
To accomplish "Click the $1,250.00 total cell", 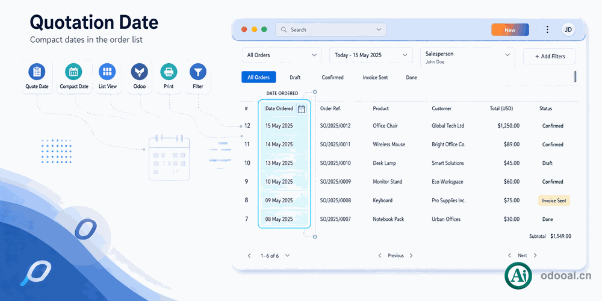I will click(x=509, y=126).
